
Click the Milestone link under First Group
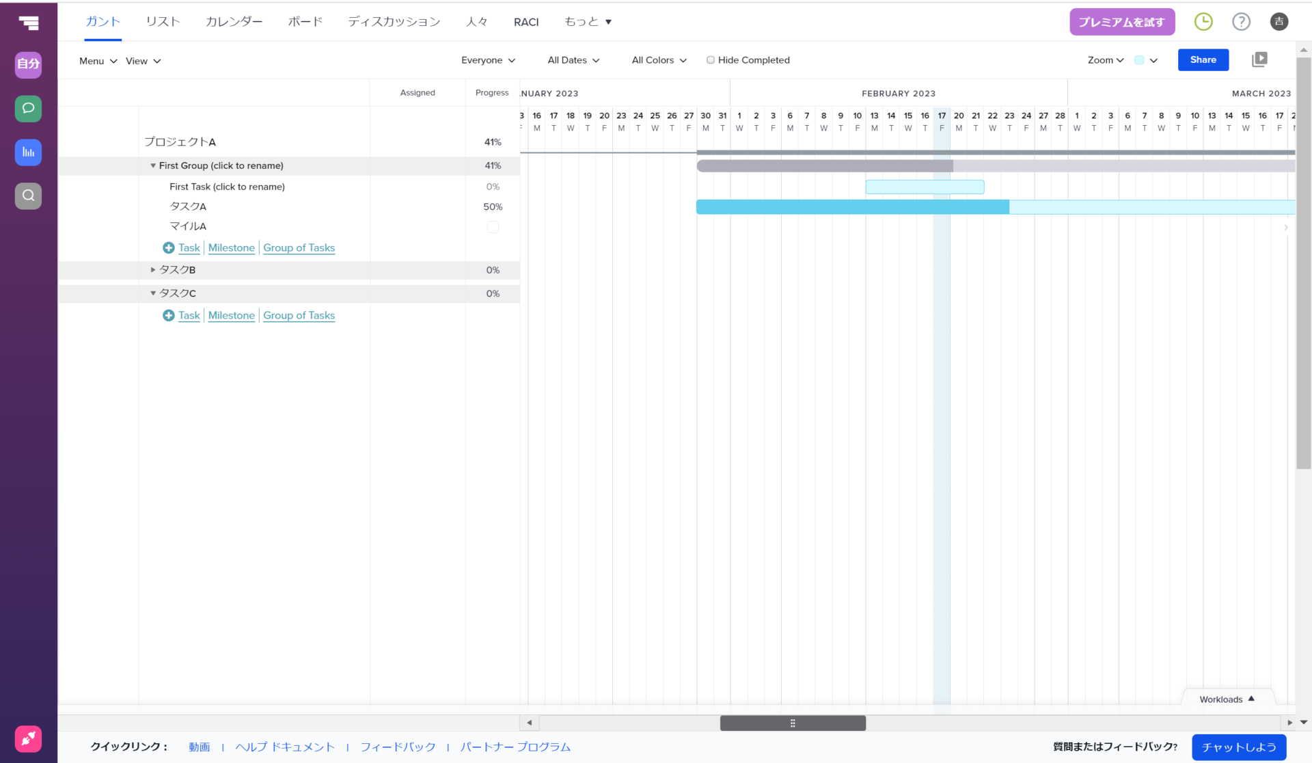point(231,247)
